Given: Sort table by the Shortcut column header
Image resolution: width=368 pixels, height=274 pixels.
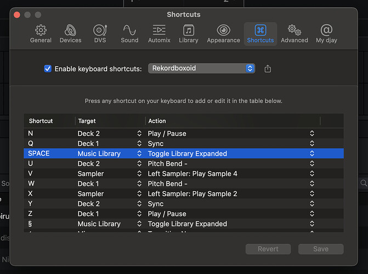Looking at the screenshot, I should (x=49, y=121).
